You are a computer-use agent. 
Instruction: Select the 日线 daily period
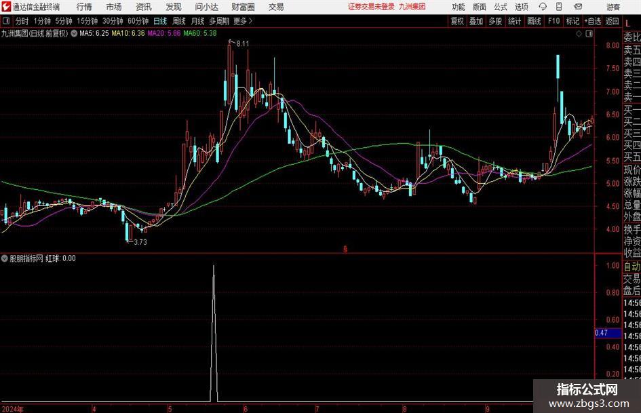160,21
